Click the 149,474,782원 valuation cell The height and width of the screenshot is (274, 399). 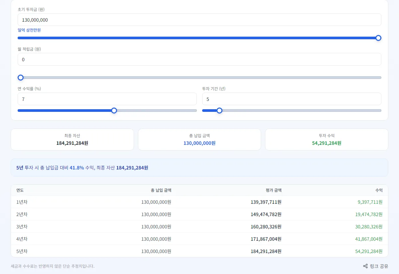pyautogui.click(x=266, y=214)
